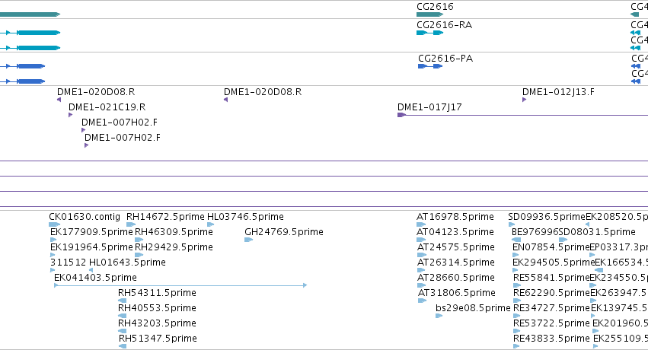The width and height of the screenshot is (648, 350).
Task: Select the RE55841.5prime EST arrow
Action: [517, 285]
